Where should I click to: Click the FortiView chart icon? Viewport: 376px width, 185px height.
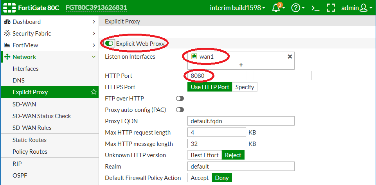7,45
